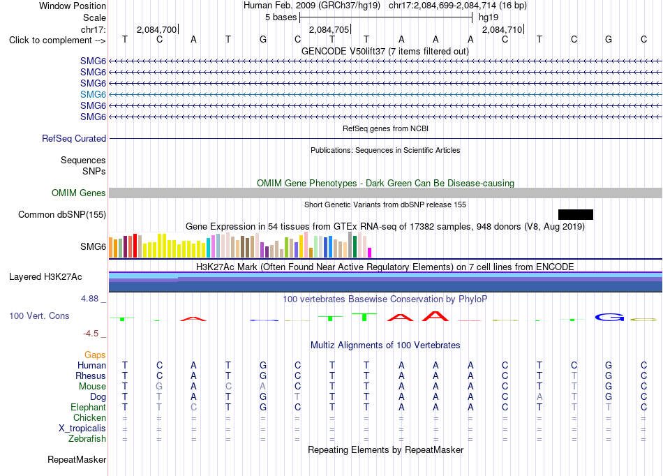Click 'RefSeq genes from NCBI' title
Image resolution: width=663 pixels, height=476 pixels.
(385, 128)
